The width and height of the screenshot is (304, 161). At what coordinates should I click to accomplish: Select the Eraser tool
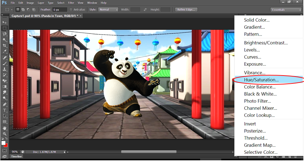pyautogui.click(x=5, y=81)
